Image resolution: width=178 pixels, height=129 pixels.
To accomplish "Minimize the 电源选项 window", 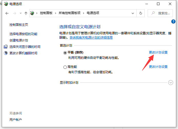I will point(147,4).
